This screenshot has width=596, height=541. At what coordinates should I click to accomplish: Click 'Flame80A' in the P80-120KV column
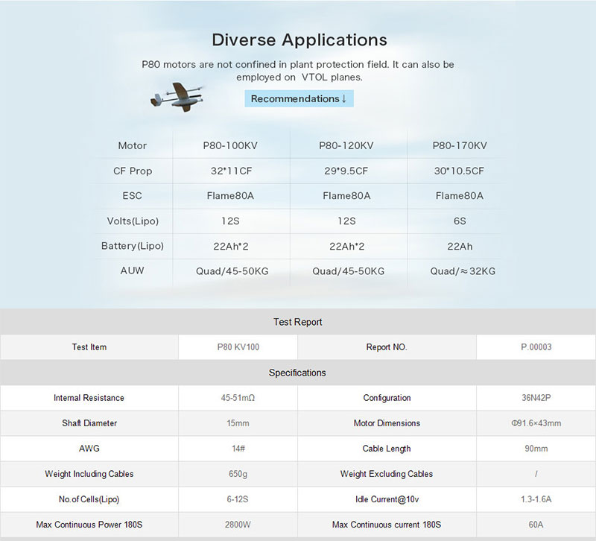(x=346, y=196)
